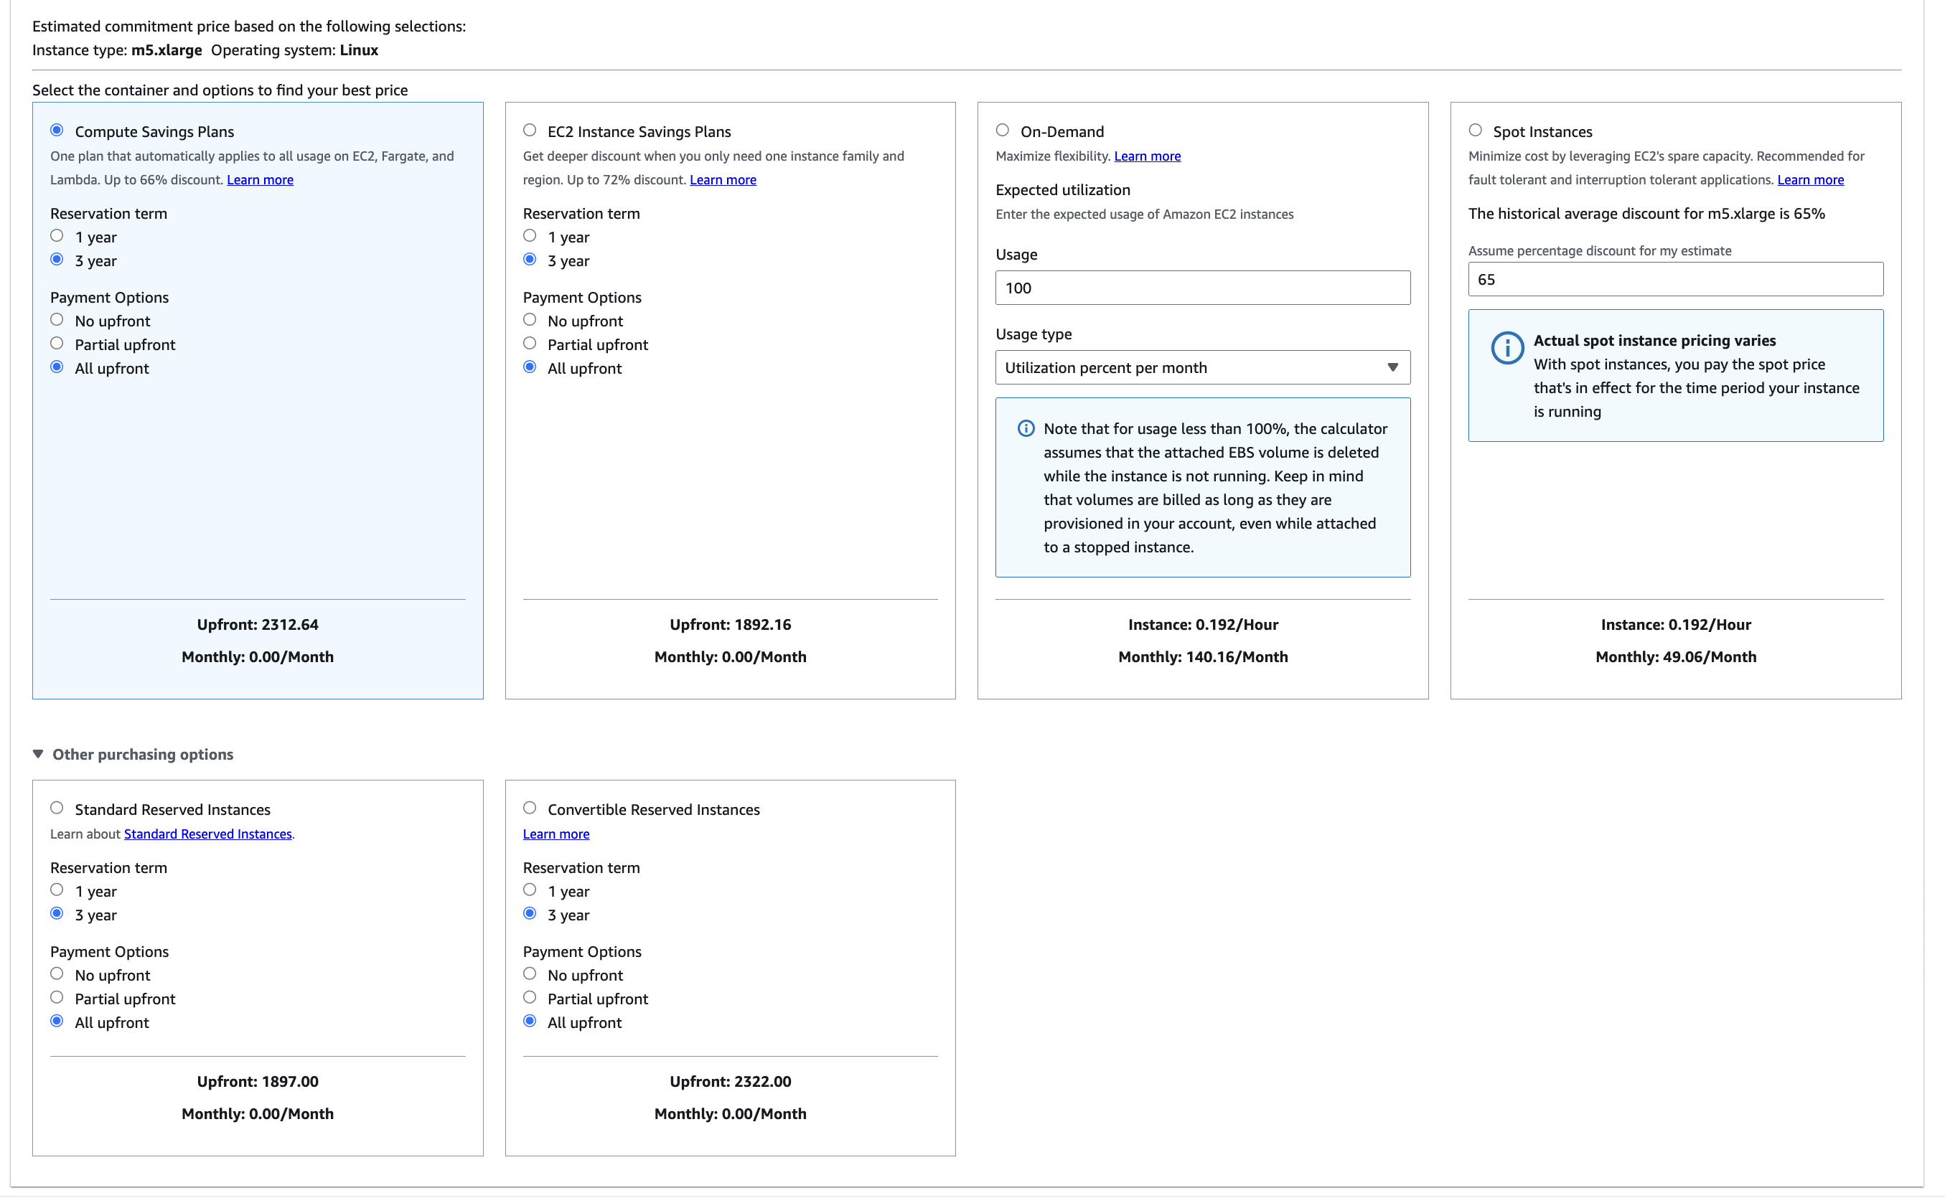Pick Partial upfront for Compute Savings Plans
1945x1198 pixels.
click(x=57, y=343)
